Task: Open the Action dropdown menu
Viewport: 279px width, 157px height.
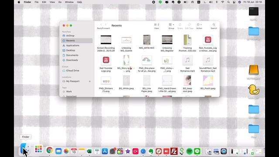Action: [x=199, y=24]
